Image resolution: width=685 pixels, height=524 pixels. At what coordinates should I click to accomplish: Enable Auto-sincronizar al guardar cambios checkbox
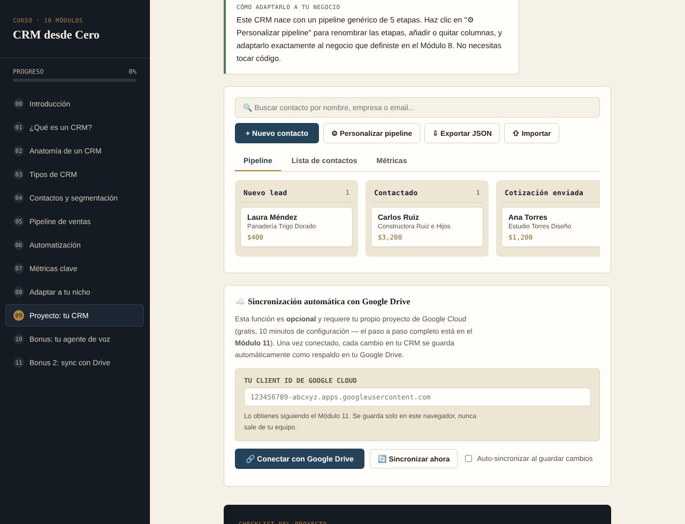468,458
